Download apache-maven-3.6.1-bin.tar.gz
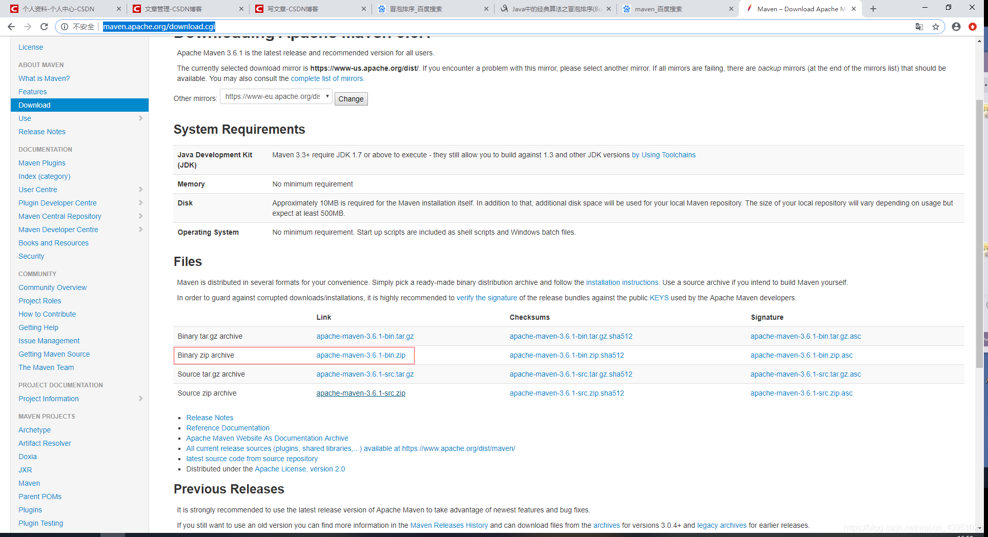 pos(365,336)
